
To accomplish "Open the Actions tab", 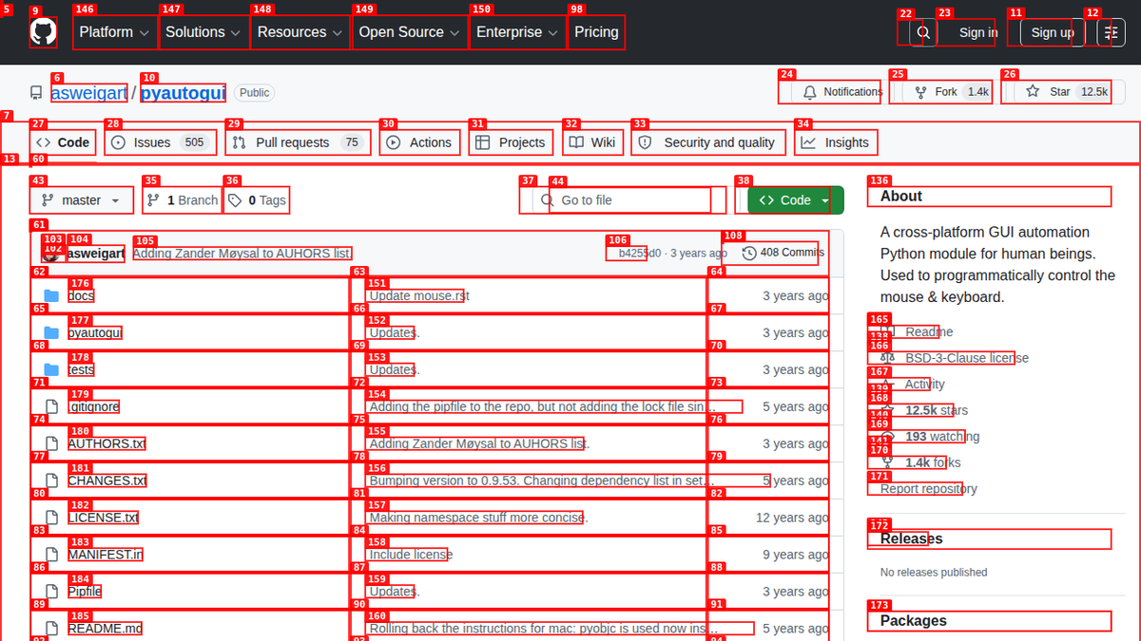I will click(419, 142).
